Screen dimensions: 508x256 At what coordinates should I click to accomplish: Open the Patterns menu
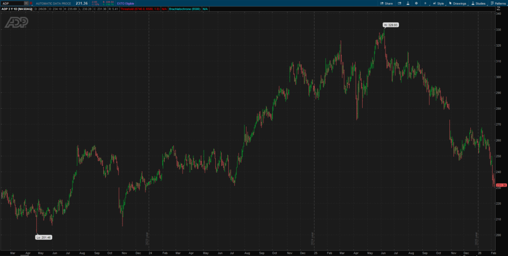[498, 3]
